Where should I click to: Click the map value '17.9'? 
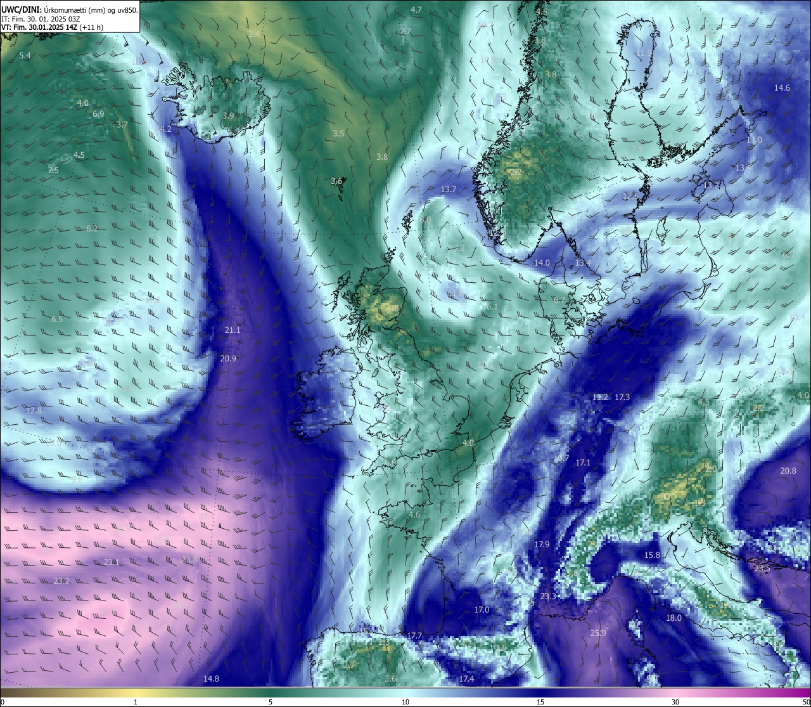click(x=542, y=545)
